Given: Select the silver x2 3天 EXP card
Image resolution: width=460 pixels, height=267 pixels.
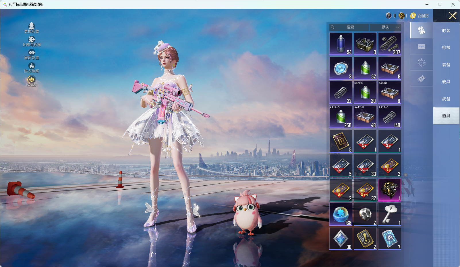Looking at the screenshot, I should tap(341, 166).
